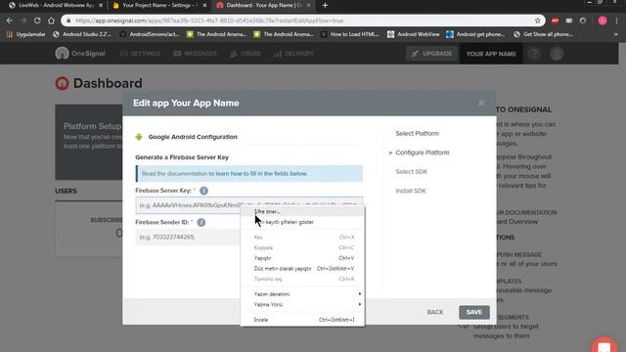Open the OneSignal user account avatar
Viewport: 626px width, 352px height.
coord(557,54)
